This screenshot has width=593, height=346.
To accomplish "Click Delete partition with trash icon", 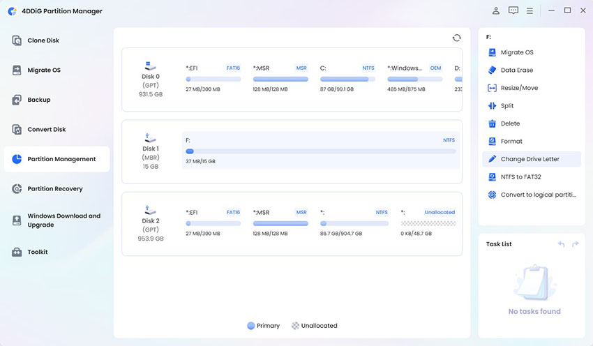I will [x=510, y=123].
